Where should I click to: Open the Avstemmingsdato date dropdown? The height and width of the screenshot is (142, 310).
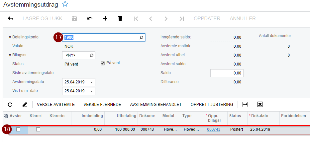point(91,82)
